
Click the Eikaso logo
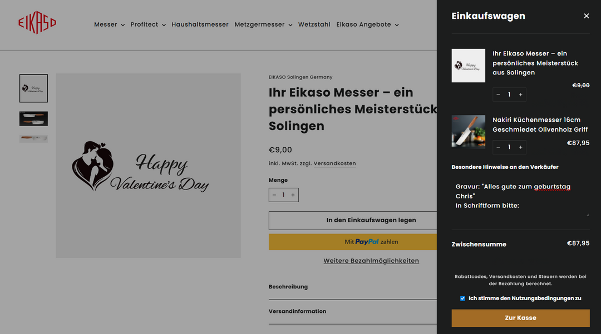[37, 23]
